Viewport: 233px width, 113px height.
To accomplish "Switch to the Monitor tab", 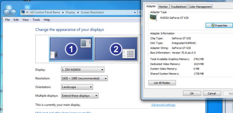I will [163, 7].
